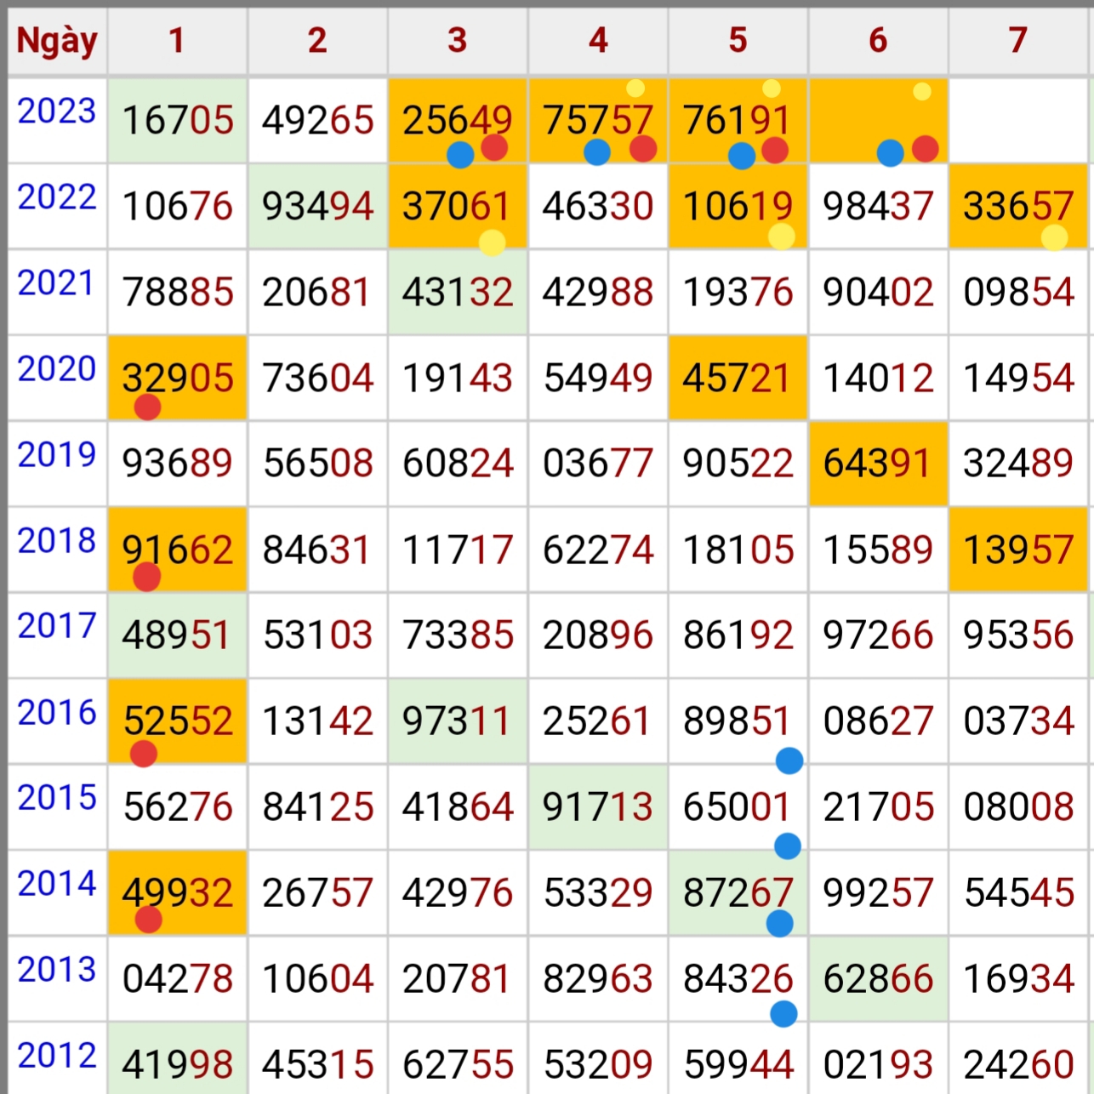Open the 2012 year link
The image size is (1094, 1094).
point(57,1056)
